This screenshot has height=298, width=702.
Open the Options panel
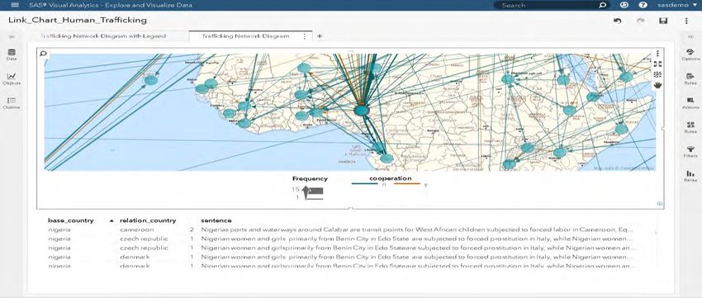point(690,55)
